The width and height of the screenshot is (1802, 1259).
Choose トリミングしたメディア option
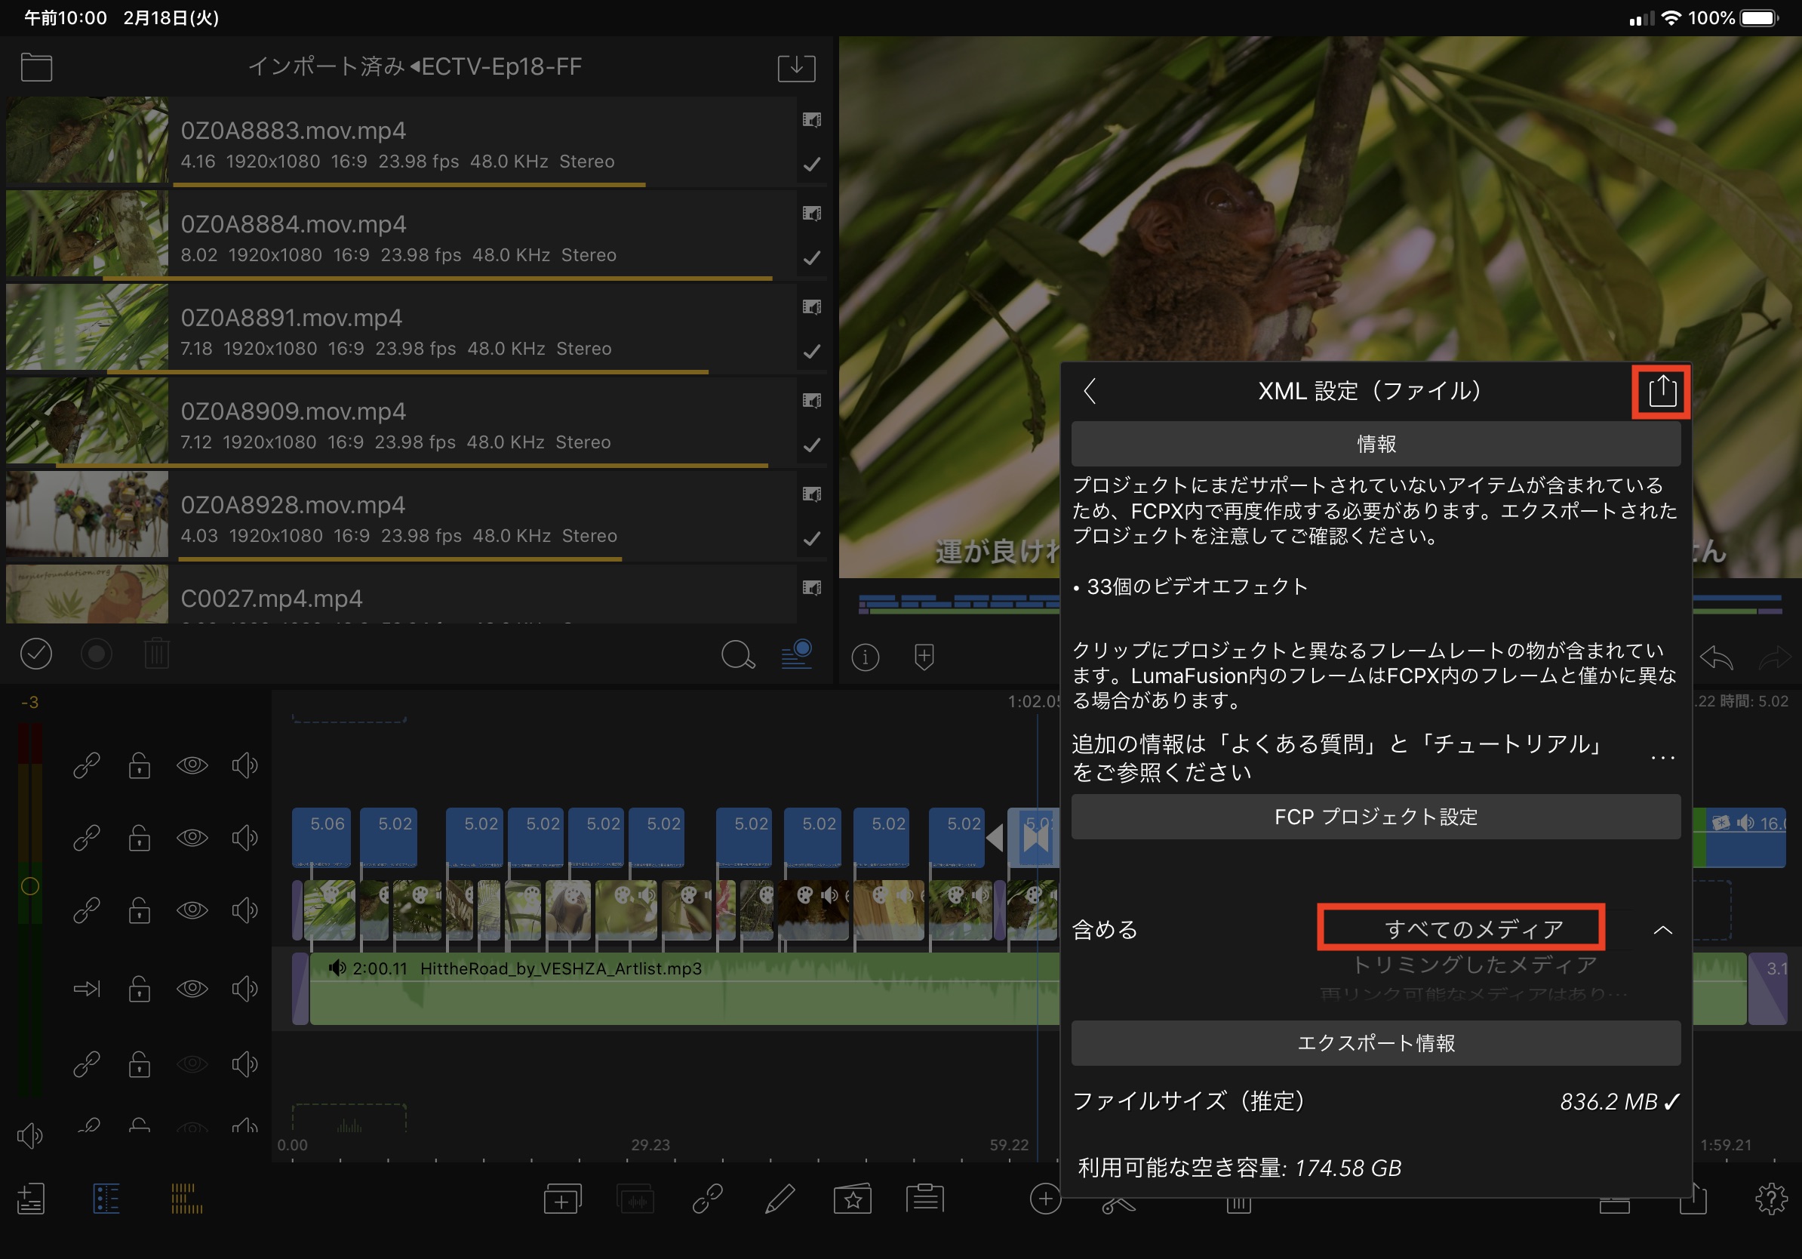1474,965
